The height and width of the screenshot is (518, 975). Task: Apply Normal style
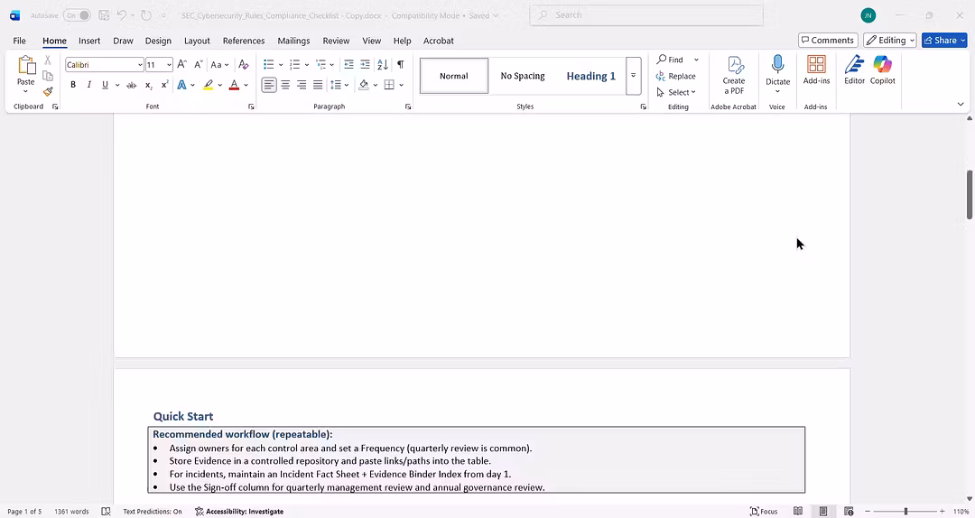tap(454, 76)
